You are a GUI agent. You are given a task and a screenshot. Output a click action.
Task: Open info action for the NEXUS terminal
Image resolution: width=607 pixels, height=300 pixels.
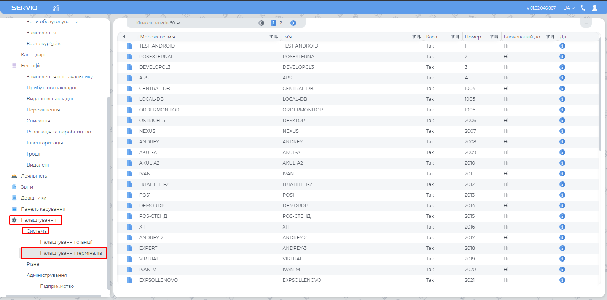pyautogui.click(x=562, y=131)
